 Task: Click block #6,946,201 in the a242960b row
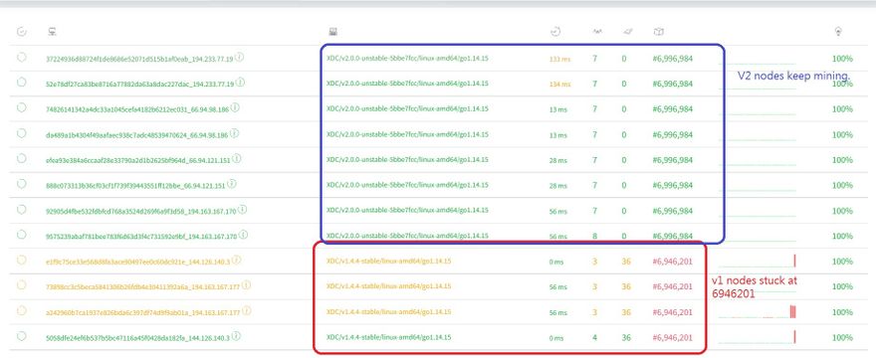[x=672, y=312]
